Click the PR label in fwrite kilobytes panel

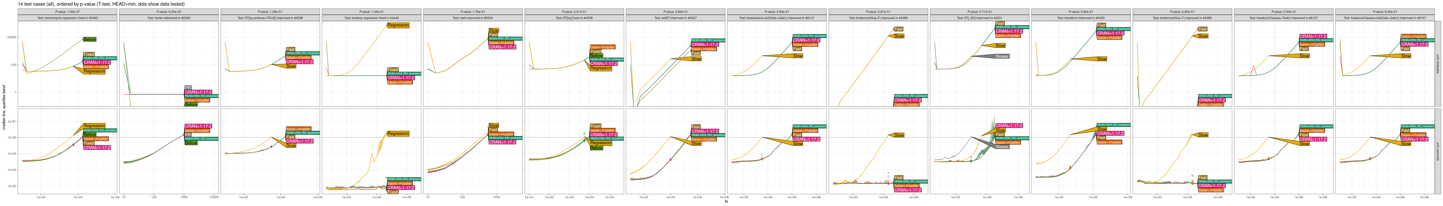coord(188,87)
